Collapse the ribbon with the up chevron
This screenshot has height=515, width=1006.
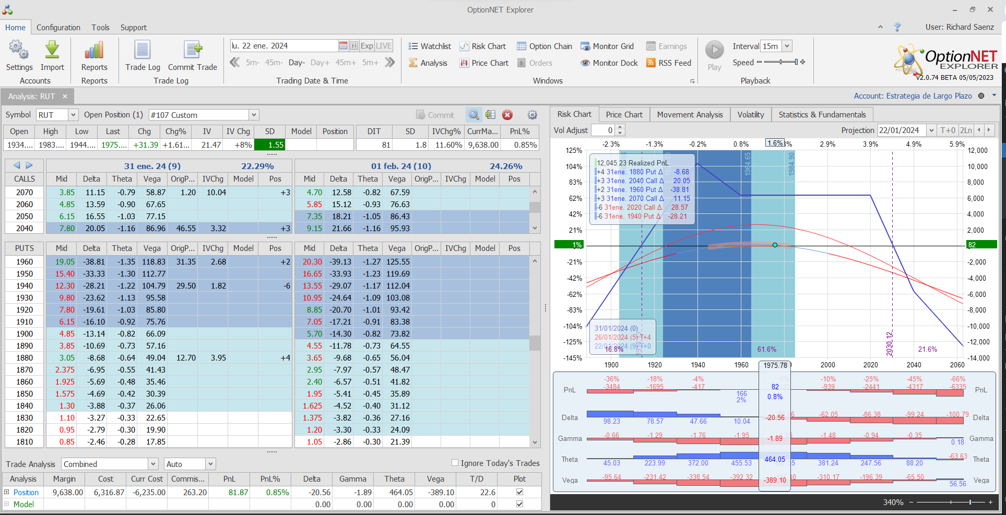(x=881, y=27)
